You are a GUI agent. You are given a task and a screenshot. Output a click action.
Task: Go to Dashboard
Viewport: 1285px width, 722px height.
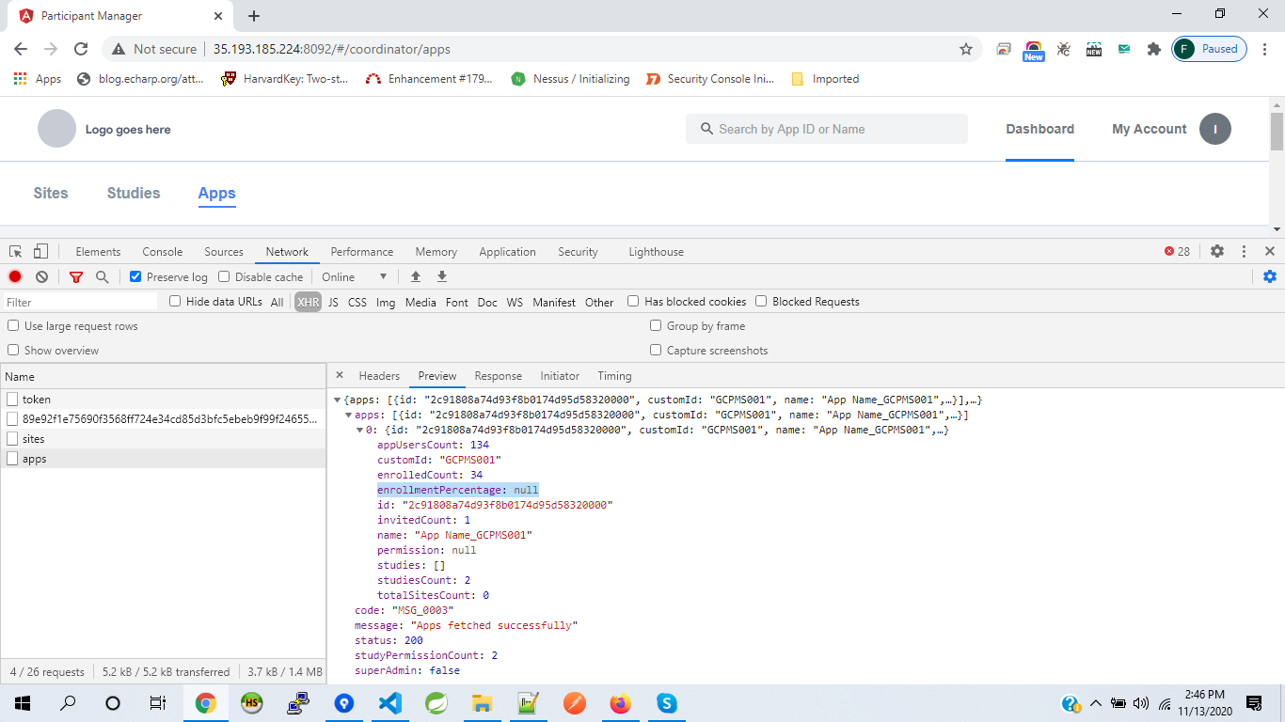1039,129
